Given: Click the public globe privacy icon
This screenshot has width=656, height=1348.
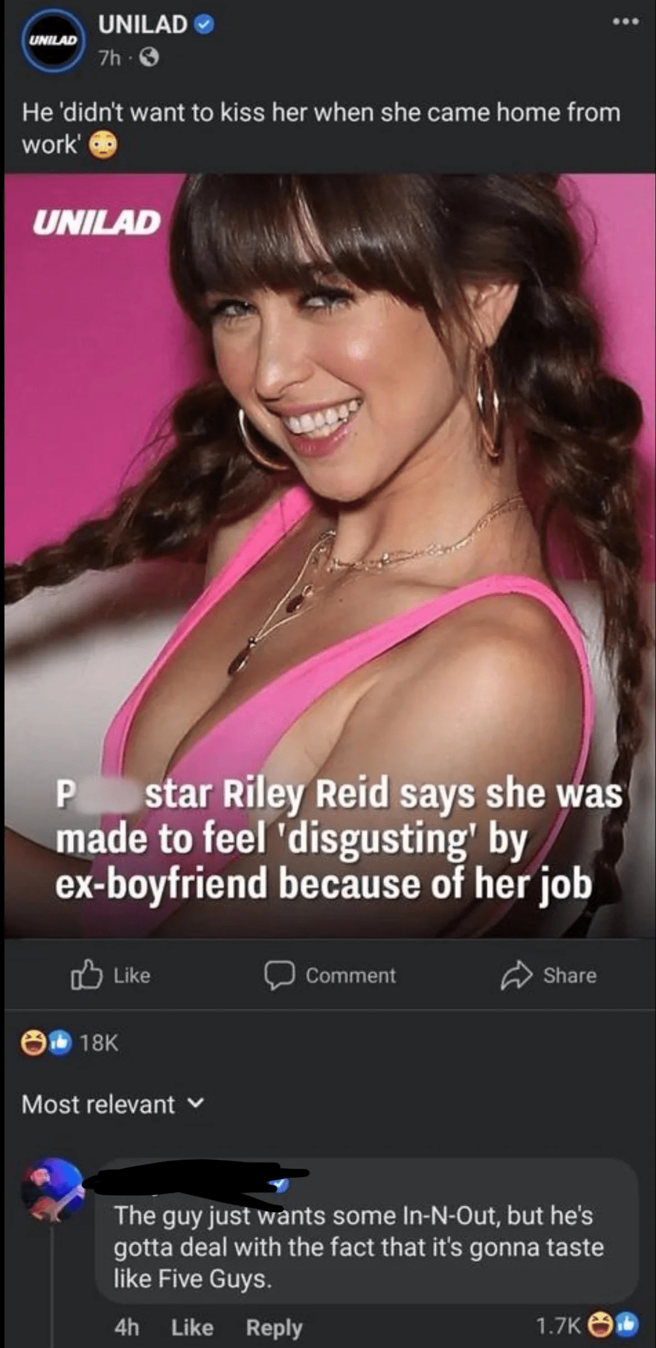Looking at the screenshot, I should coord(149,57).
